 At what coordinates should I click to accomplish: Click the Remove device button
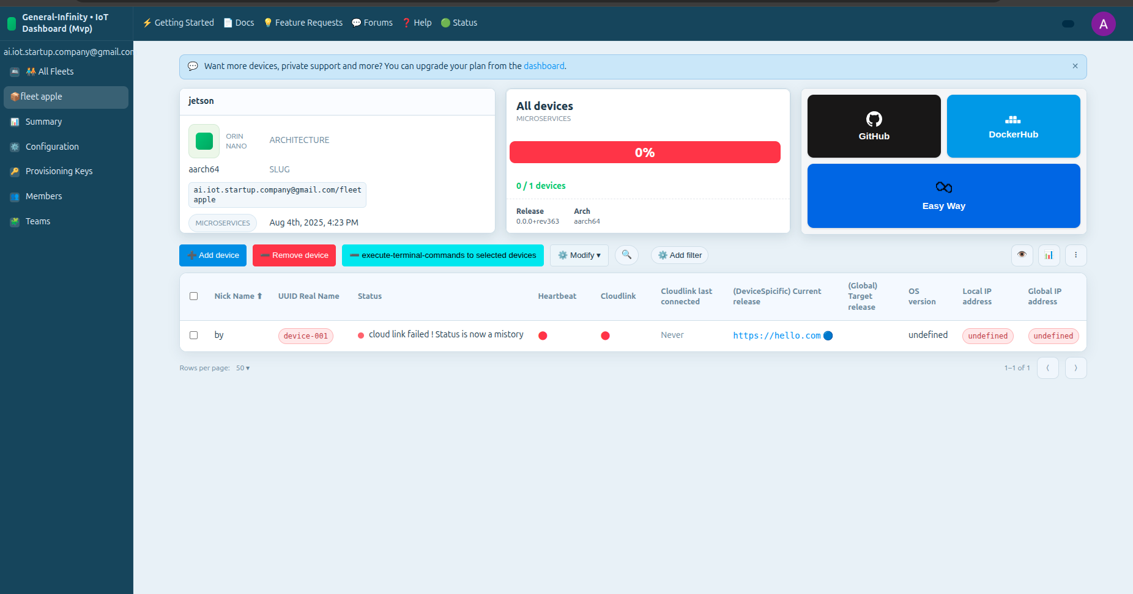click(294, 255)
